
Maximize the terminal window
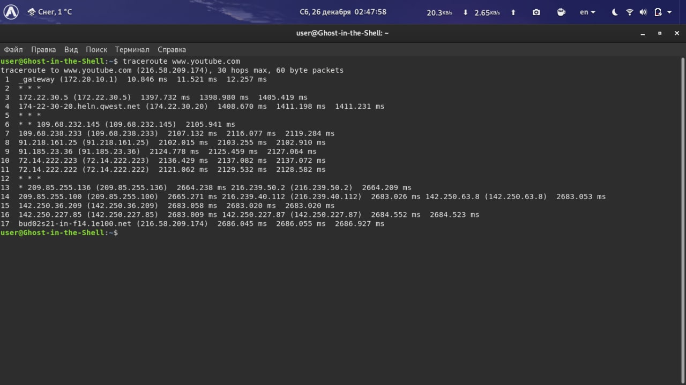tap(660, 33)
